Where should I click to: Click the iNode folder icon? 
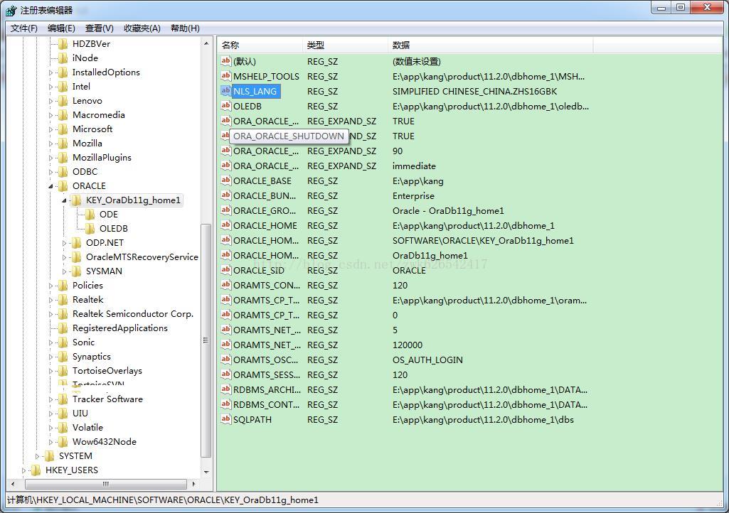tap(63, 58)
